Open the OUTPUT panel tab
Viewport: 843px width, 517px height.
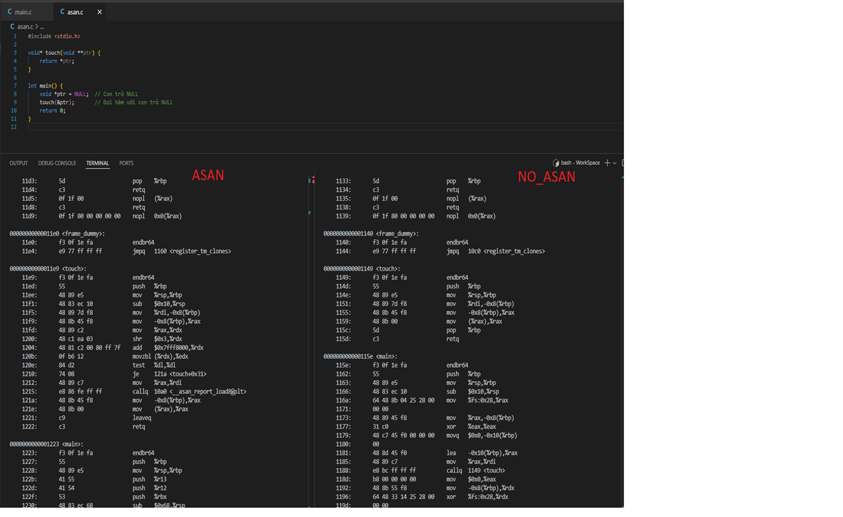pyautogui.click(x=19, y=163)
